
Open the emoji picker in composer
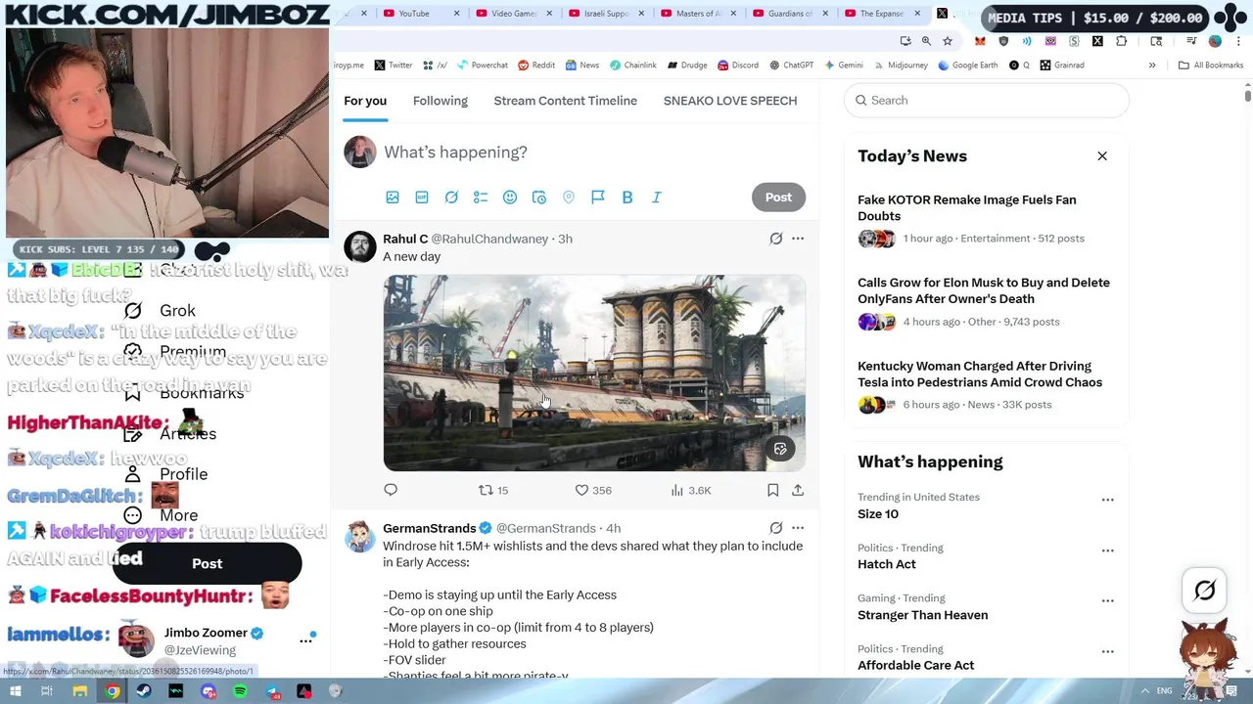point(510,198)
